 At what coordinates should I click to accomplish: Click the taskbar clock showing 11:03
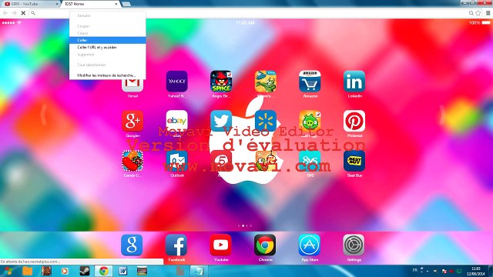tap(476, 271)
